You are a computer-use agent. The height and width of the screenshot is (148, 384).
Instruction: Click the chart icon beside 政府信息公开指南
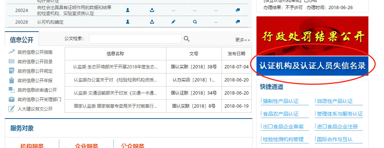(12, 52)
